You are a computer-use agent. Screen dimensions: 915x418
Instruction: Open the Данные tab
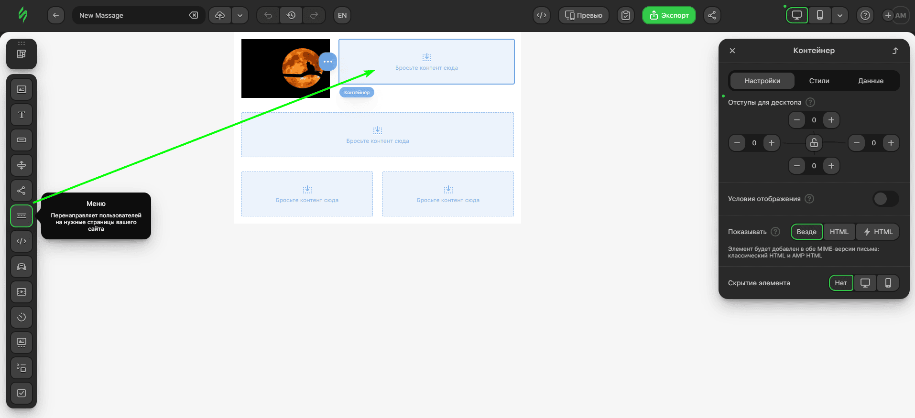coord(871,81)
